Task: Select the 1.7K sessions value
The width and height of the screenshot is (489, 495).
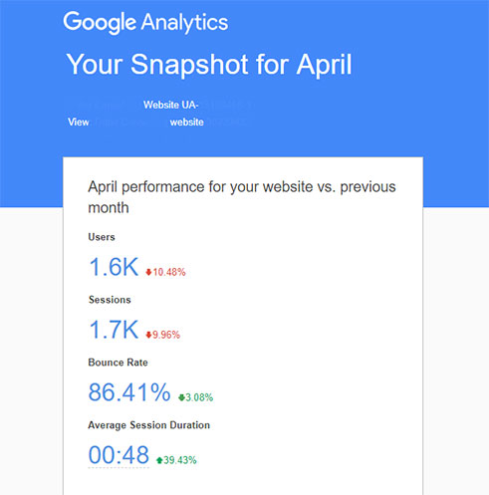Action: (x=114, y=330)
